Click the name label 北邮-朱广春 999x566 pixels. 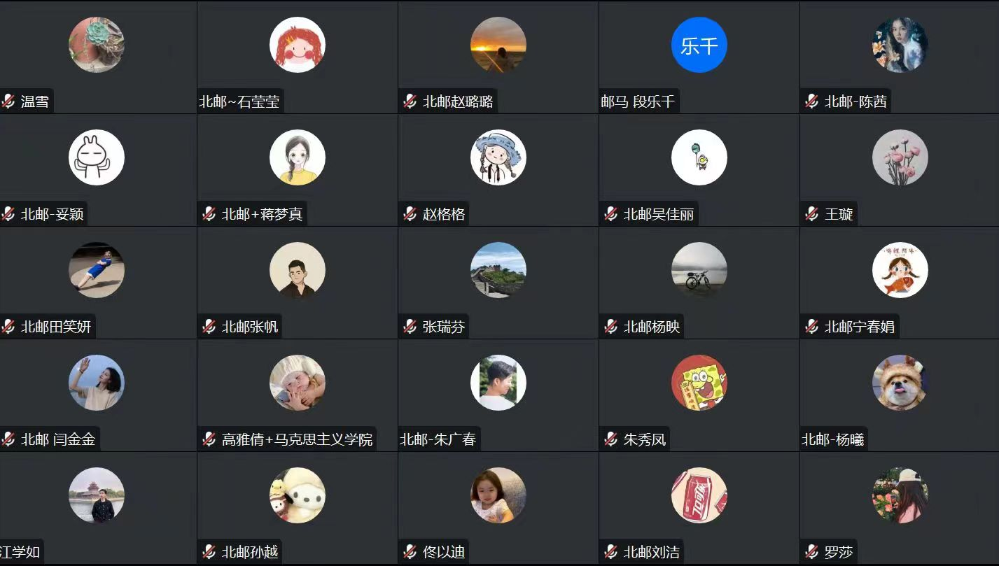coord(438,439)
